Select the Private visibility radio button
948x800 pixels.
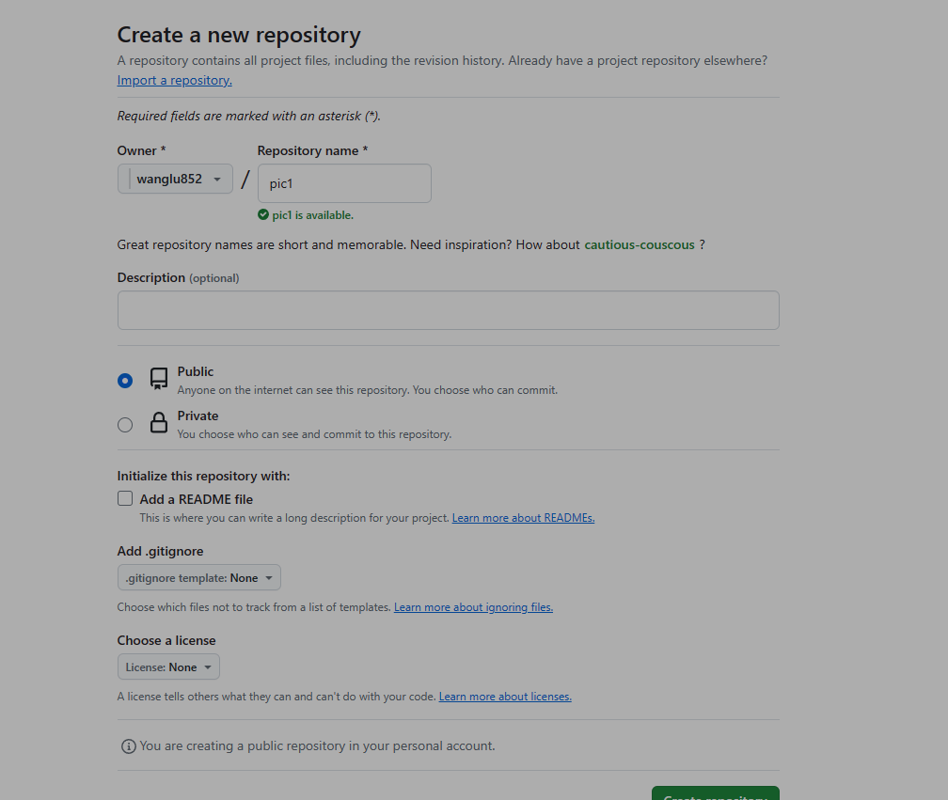125,425
